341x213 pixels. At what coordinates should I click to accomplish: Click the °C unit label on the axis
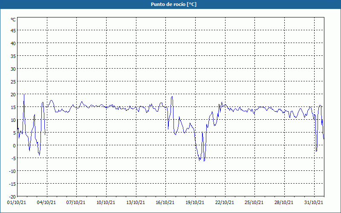click(13, 20)
